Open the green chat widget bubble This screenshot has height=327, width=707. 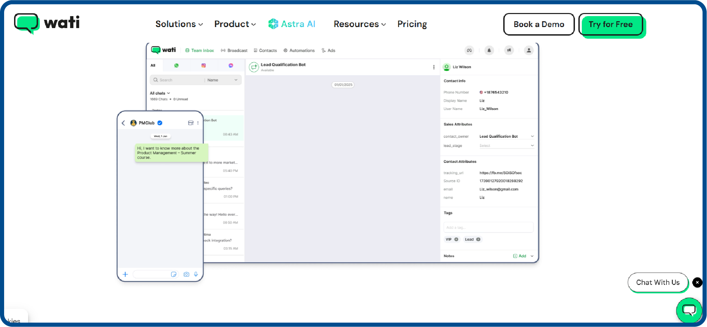point(689,310)
